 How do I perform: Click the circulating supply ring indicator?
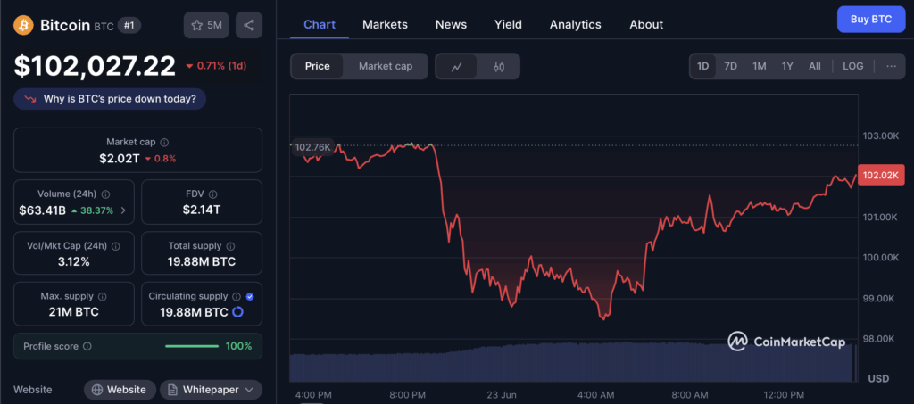pos(237,312)
